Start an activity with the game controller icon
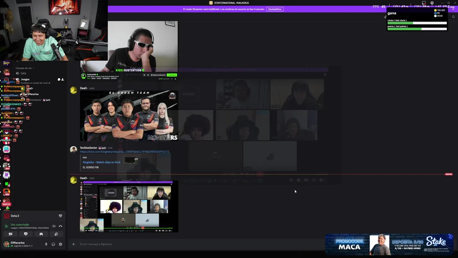458x258 pixels. pyautogui.click(x=41, y=234)
